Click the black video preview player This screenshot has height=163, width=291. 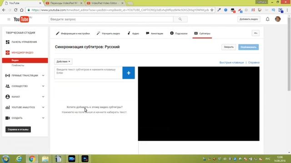tap(199, 104)
